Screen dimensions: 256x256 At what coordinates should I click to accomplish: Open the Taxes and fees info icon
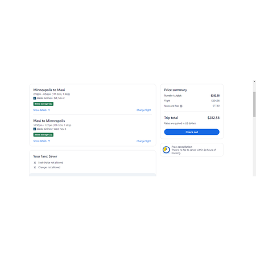[x=181, y=106]
